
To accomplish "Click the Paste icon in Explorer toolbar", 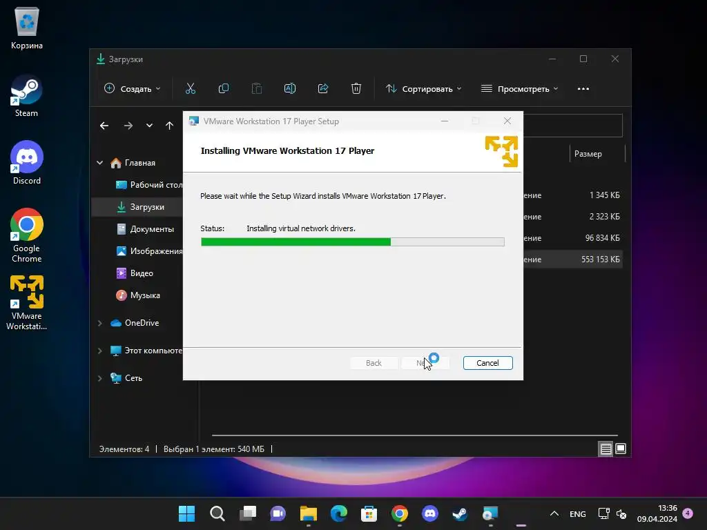I will [257, 89].
